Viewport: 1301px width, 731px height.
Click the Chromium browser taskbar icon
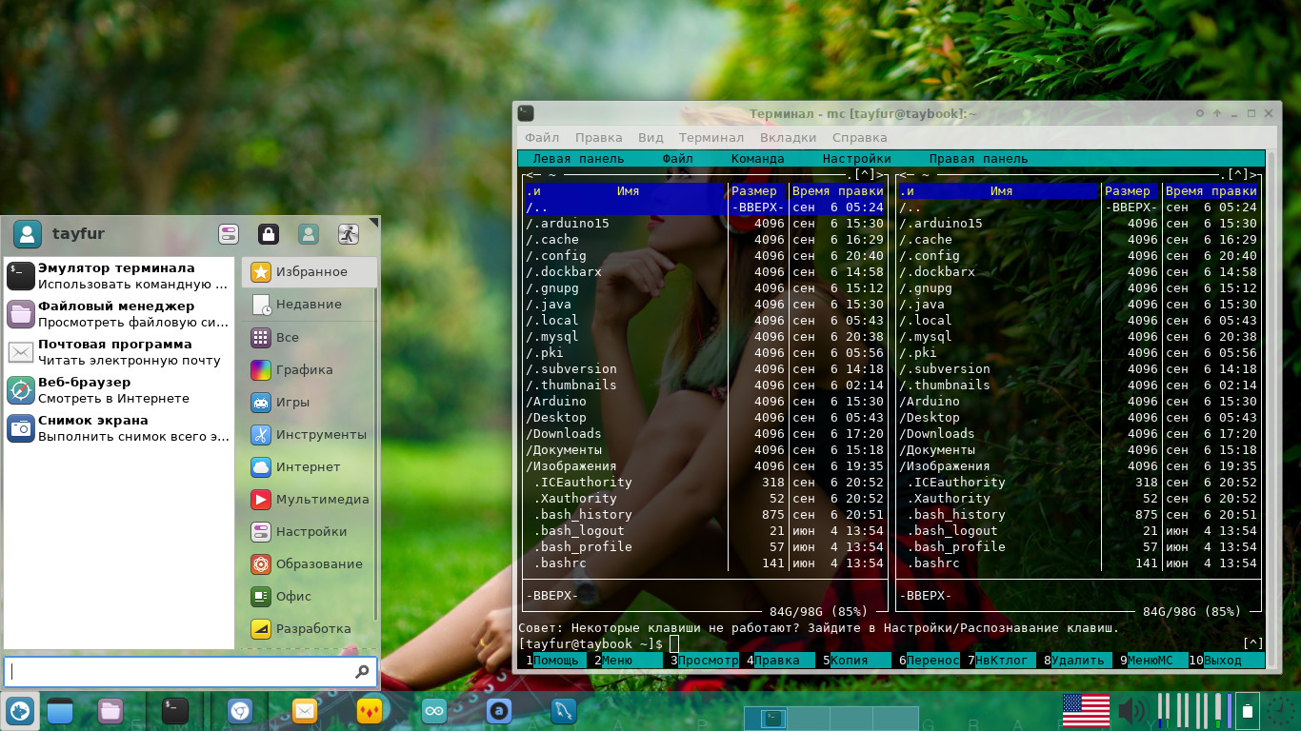(240, 711)
